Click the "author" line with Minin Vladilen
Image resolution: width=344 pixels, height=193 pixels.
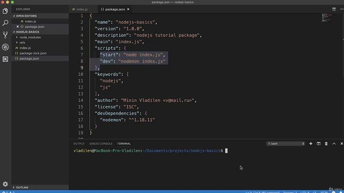pos(146,100)
